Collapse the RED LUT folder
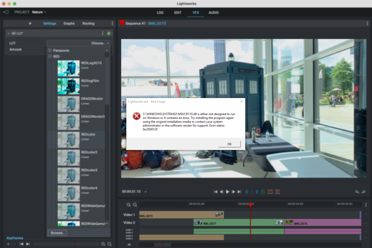This screenshot has width=372, height=248. (50, 57)
